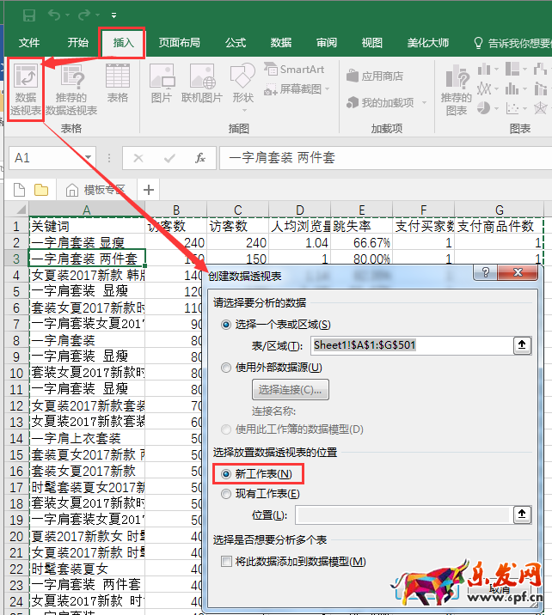This screenshot has width=552, height=615.
Task: Open online pictures (联机图片)
Action: 201,84
